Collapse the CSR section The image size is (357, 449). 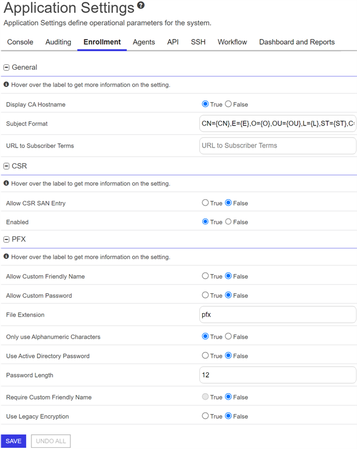(x=6, y=166)
